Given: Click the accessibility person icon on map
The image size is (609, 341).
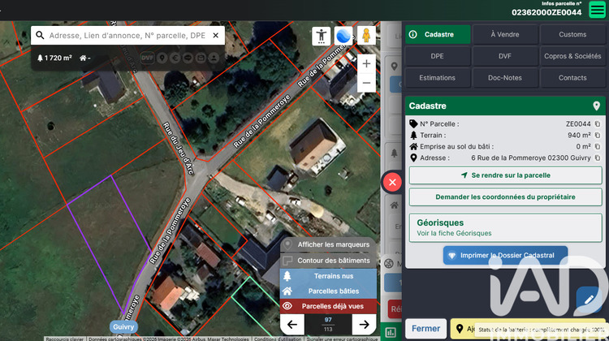Looking at the screenshot, I should pyautogui.click(x=322, y=37).
